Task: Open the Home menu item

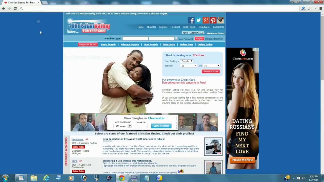Action: (x=140, y=27)
